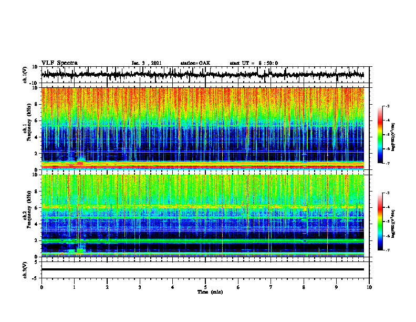This screenshot has width=416, height=322.
Task: Click the "8" kHz tick on ch.2 spectrogram
Action: tap(36, 192)
